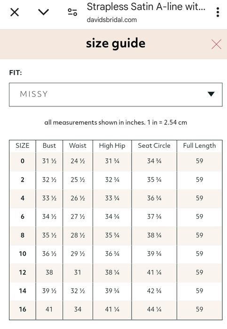
Task: Open site settings tune icon
Action: 72,12
